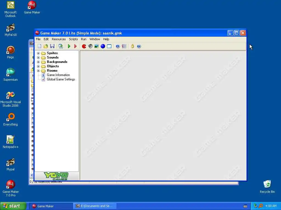Create a sprite with Pac-Man icon
The image size is (281, 210).
[84, 46]
